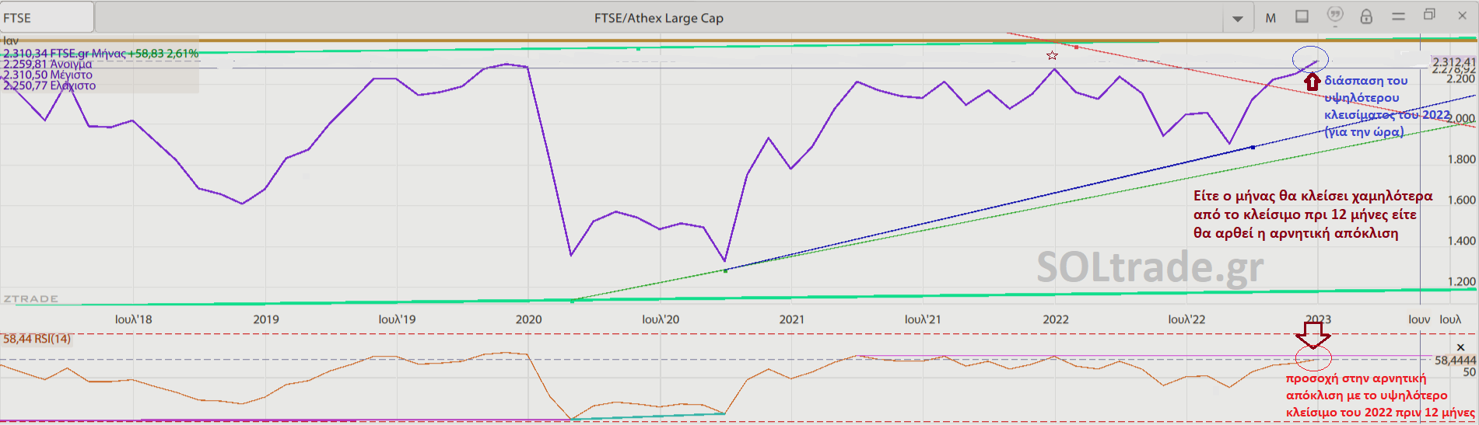1479x425 pixels.
Task: Close the chart window with X
Action: coord(1462,15)
